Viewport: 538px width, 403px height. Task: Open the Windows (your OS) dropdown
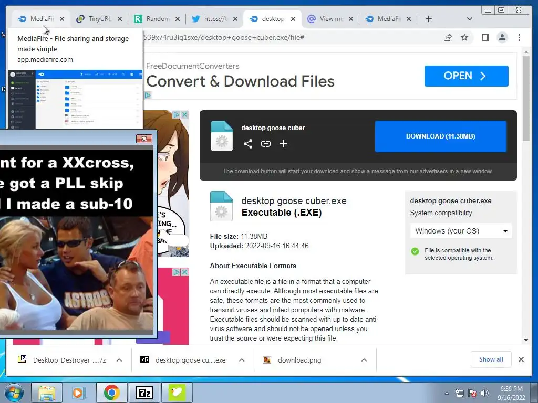click(x=461, y=231)
